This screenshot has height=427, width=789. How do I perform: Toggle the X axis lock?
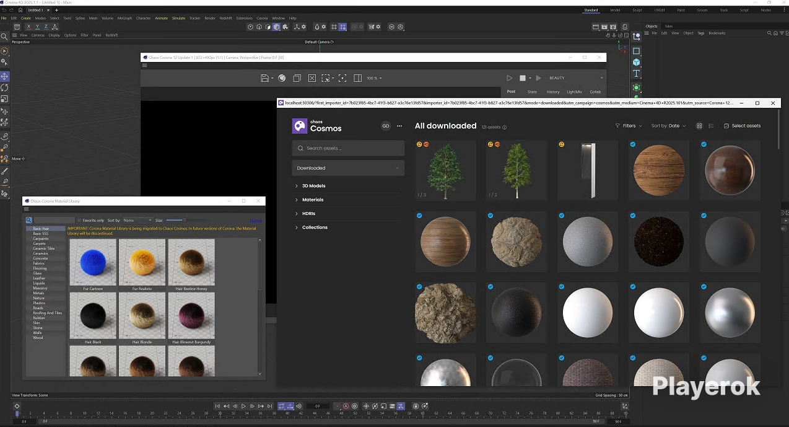pos(28,27)
